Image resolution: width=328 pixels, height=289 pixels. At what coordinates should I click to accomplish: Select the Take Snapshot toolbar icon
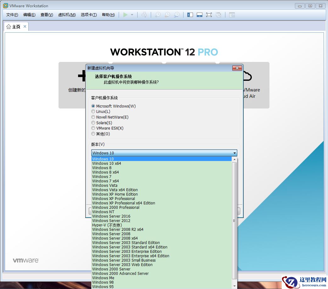point(157,14)
